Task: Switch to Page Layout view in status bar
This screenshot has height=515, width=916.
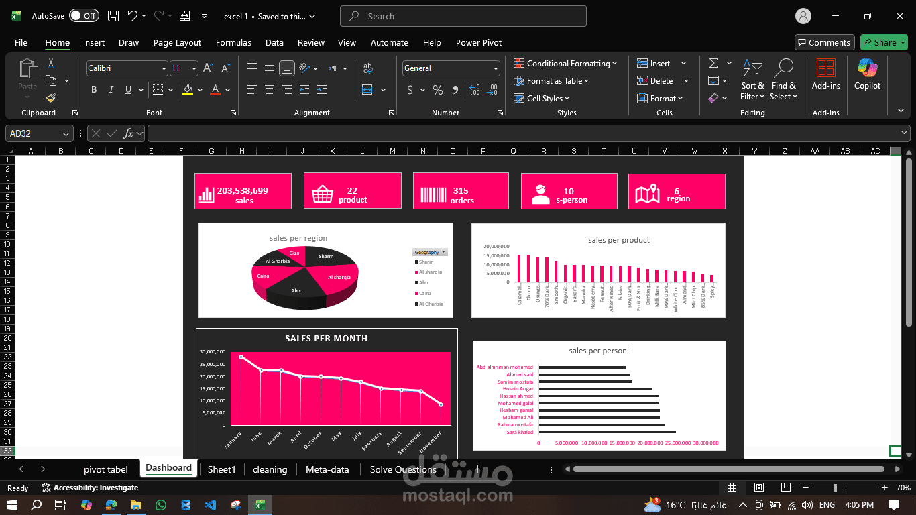Action: [759, 488]
